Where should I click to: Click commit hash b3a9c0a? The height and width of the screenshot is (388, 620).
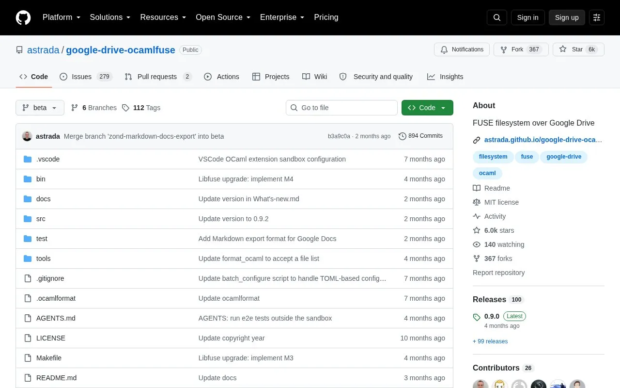pyautogui.click(x=339, y=136)
